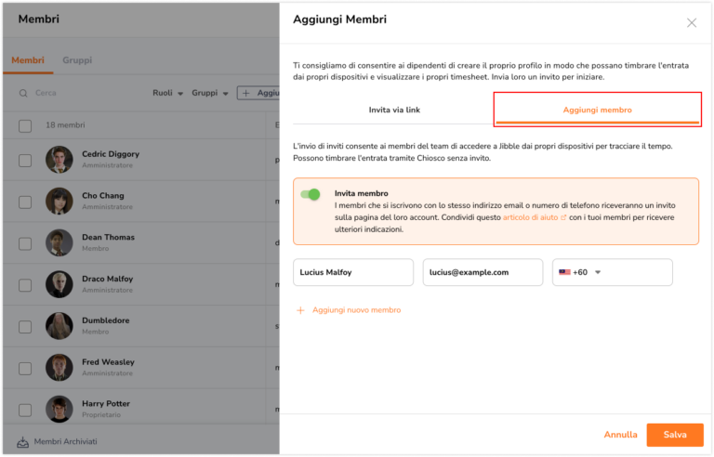This screenshot has height=457, width=714.
Task: Check the select-all 18 membri checkbox
Action: pyautogui.click(x=25, y=125)
